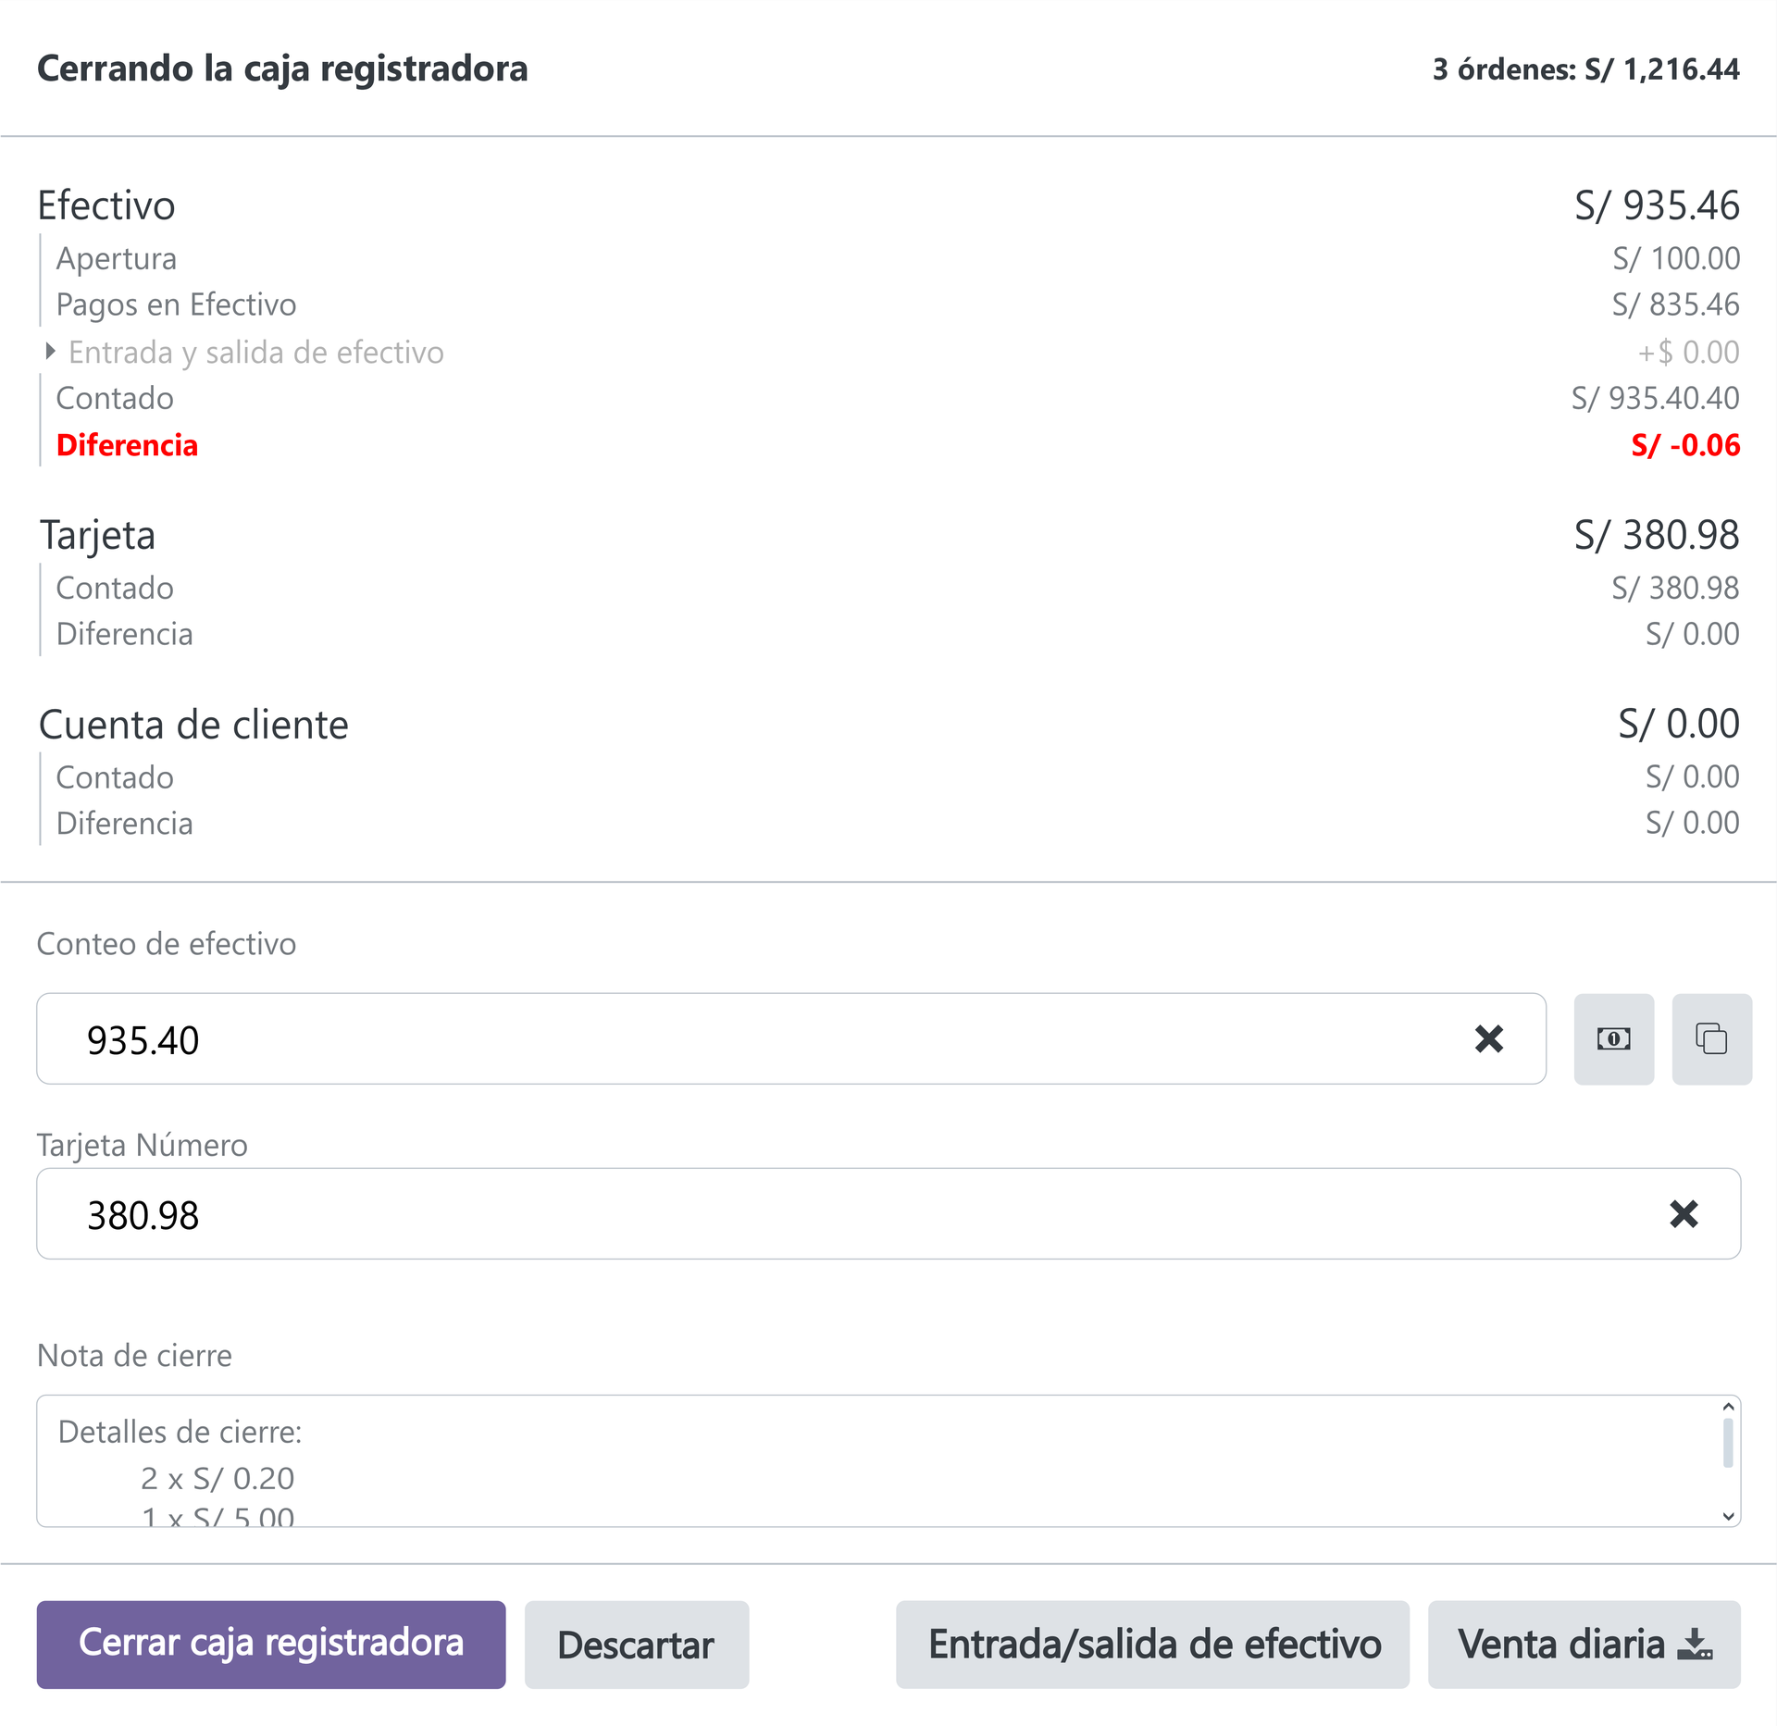Expand the Entrada y salida de efectivo triangle
This screenshot has height=1726, width=1777.
[51, 352]
